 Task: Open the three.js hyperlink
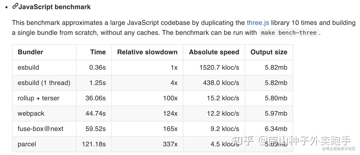click(x=258, y=23)
